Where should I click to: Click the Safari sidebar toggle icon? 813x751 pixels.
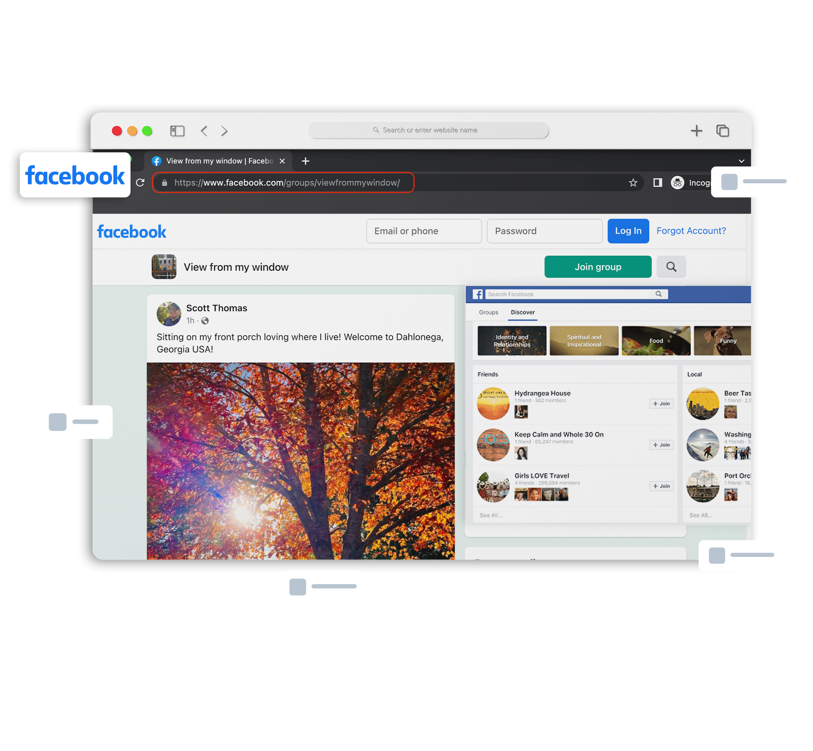tap(177, 131)
